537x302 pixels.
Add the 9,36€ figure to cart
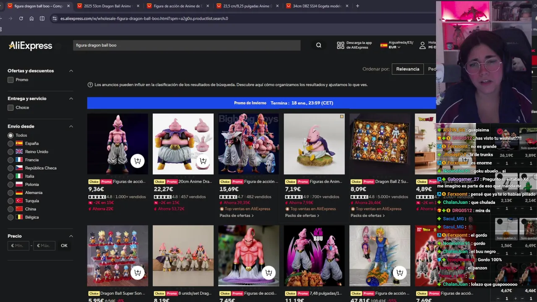(137, 161)
